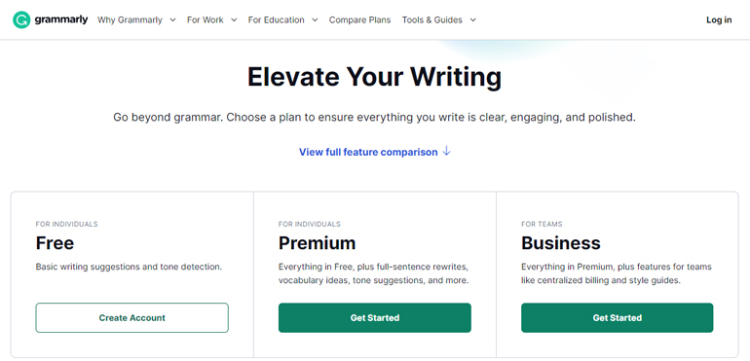Viewport: 750px width, 361px height.
Task: Go to Compare Plans page
Action: [359, 20]
